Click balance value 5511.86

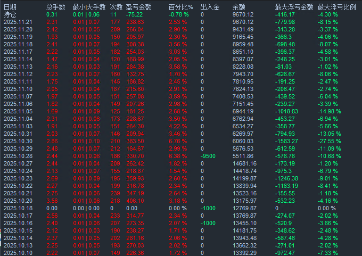pos(243,156)
